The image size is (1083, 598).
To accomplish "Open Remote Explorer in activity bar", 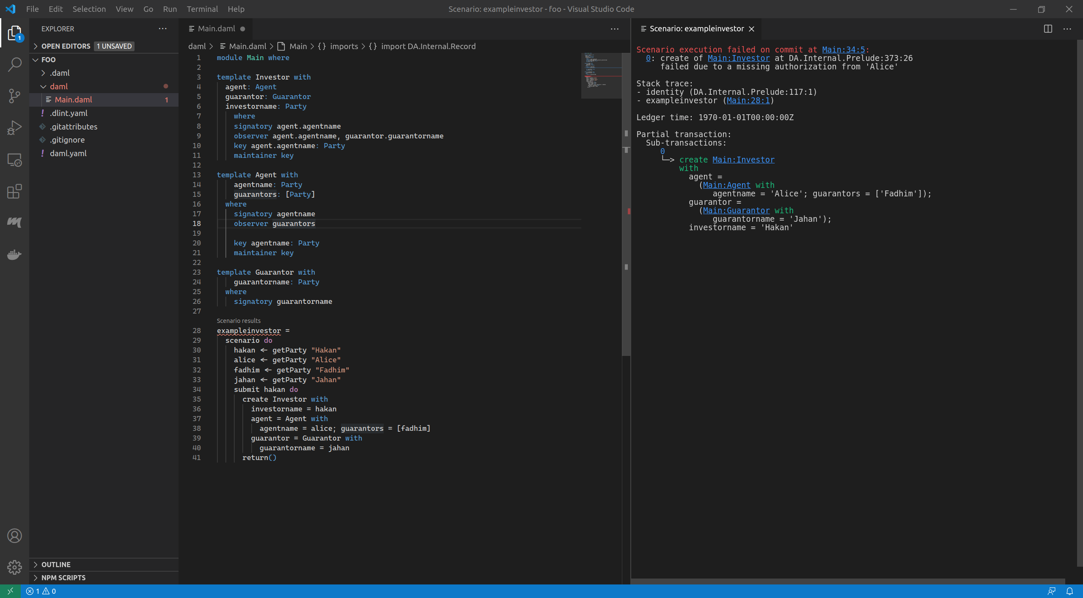I will pos(14,160).
